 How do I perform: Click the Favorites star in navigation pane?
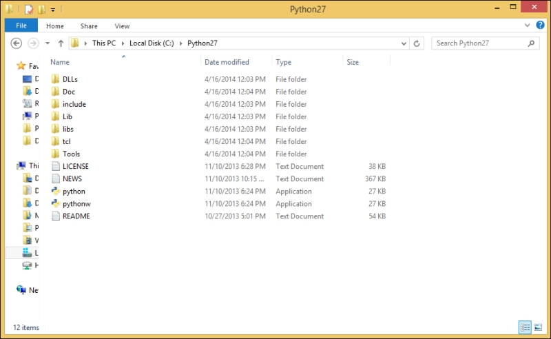pyautogui.click(x=21, y=65)
